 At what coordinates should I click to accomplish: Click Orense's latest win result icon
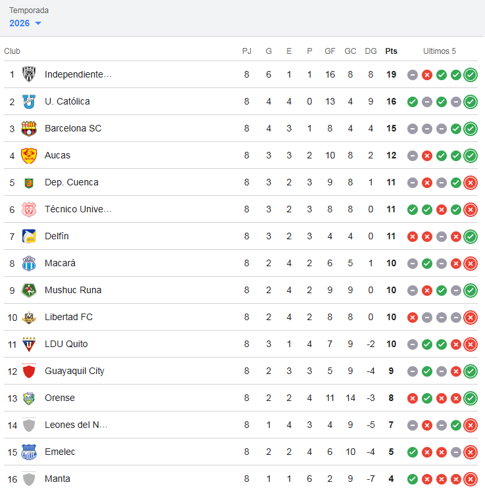point(471,398)
